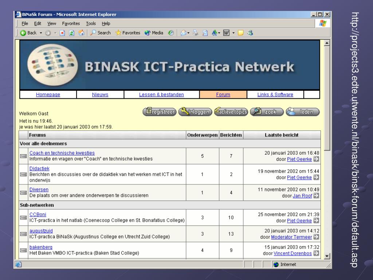Click the last-post arrow icon beside Vincent Dorenbos
373x280 pixels.
pos(316,253)
